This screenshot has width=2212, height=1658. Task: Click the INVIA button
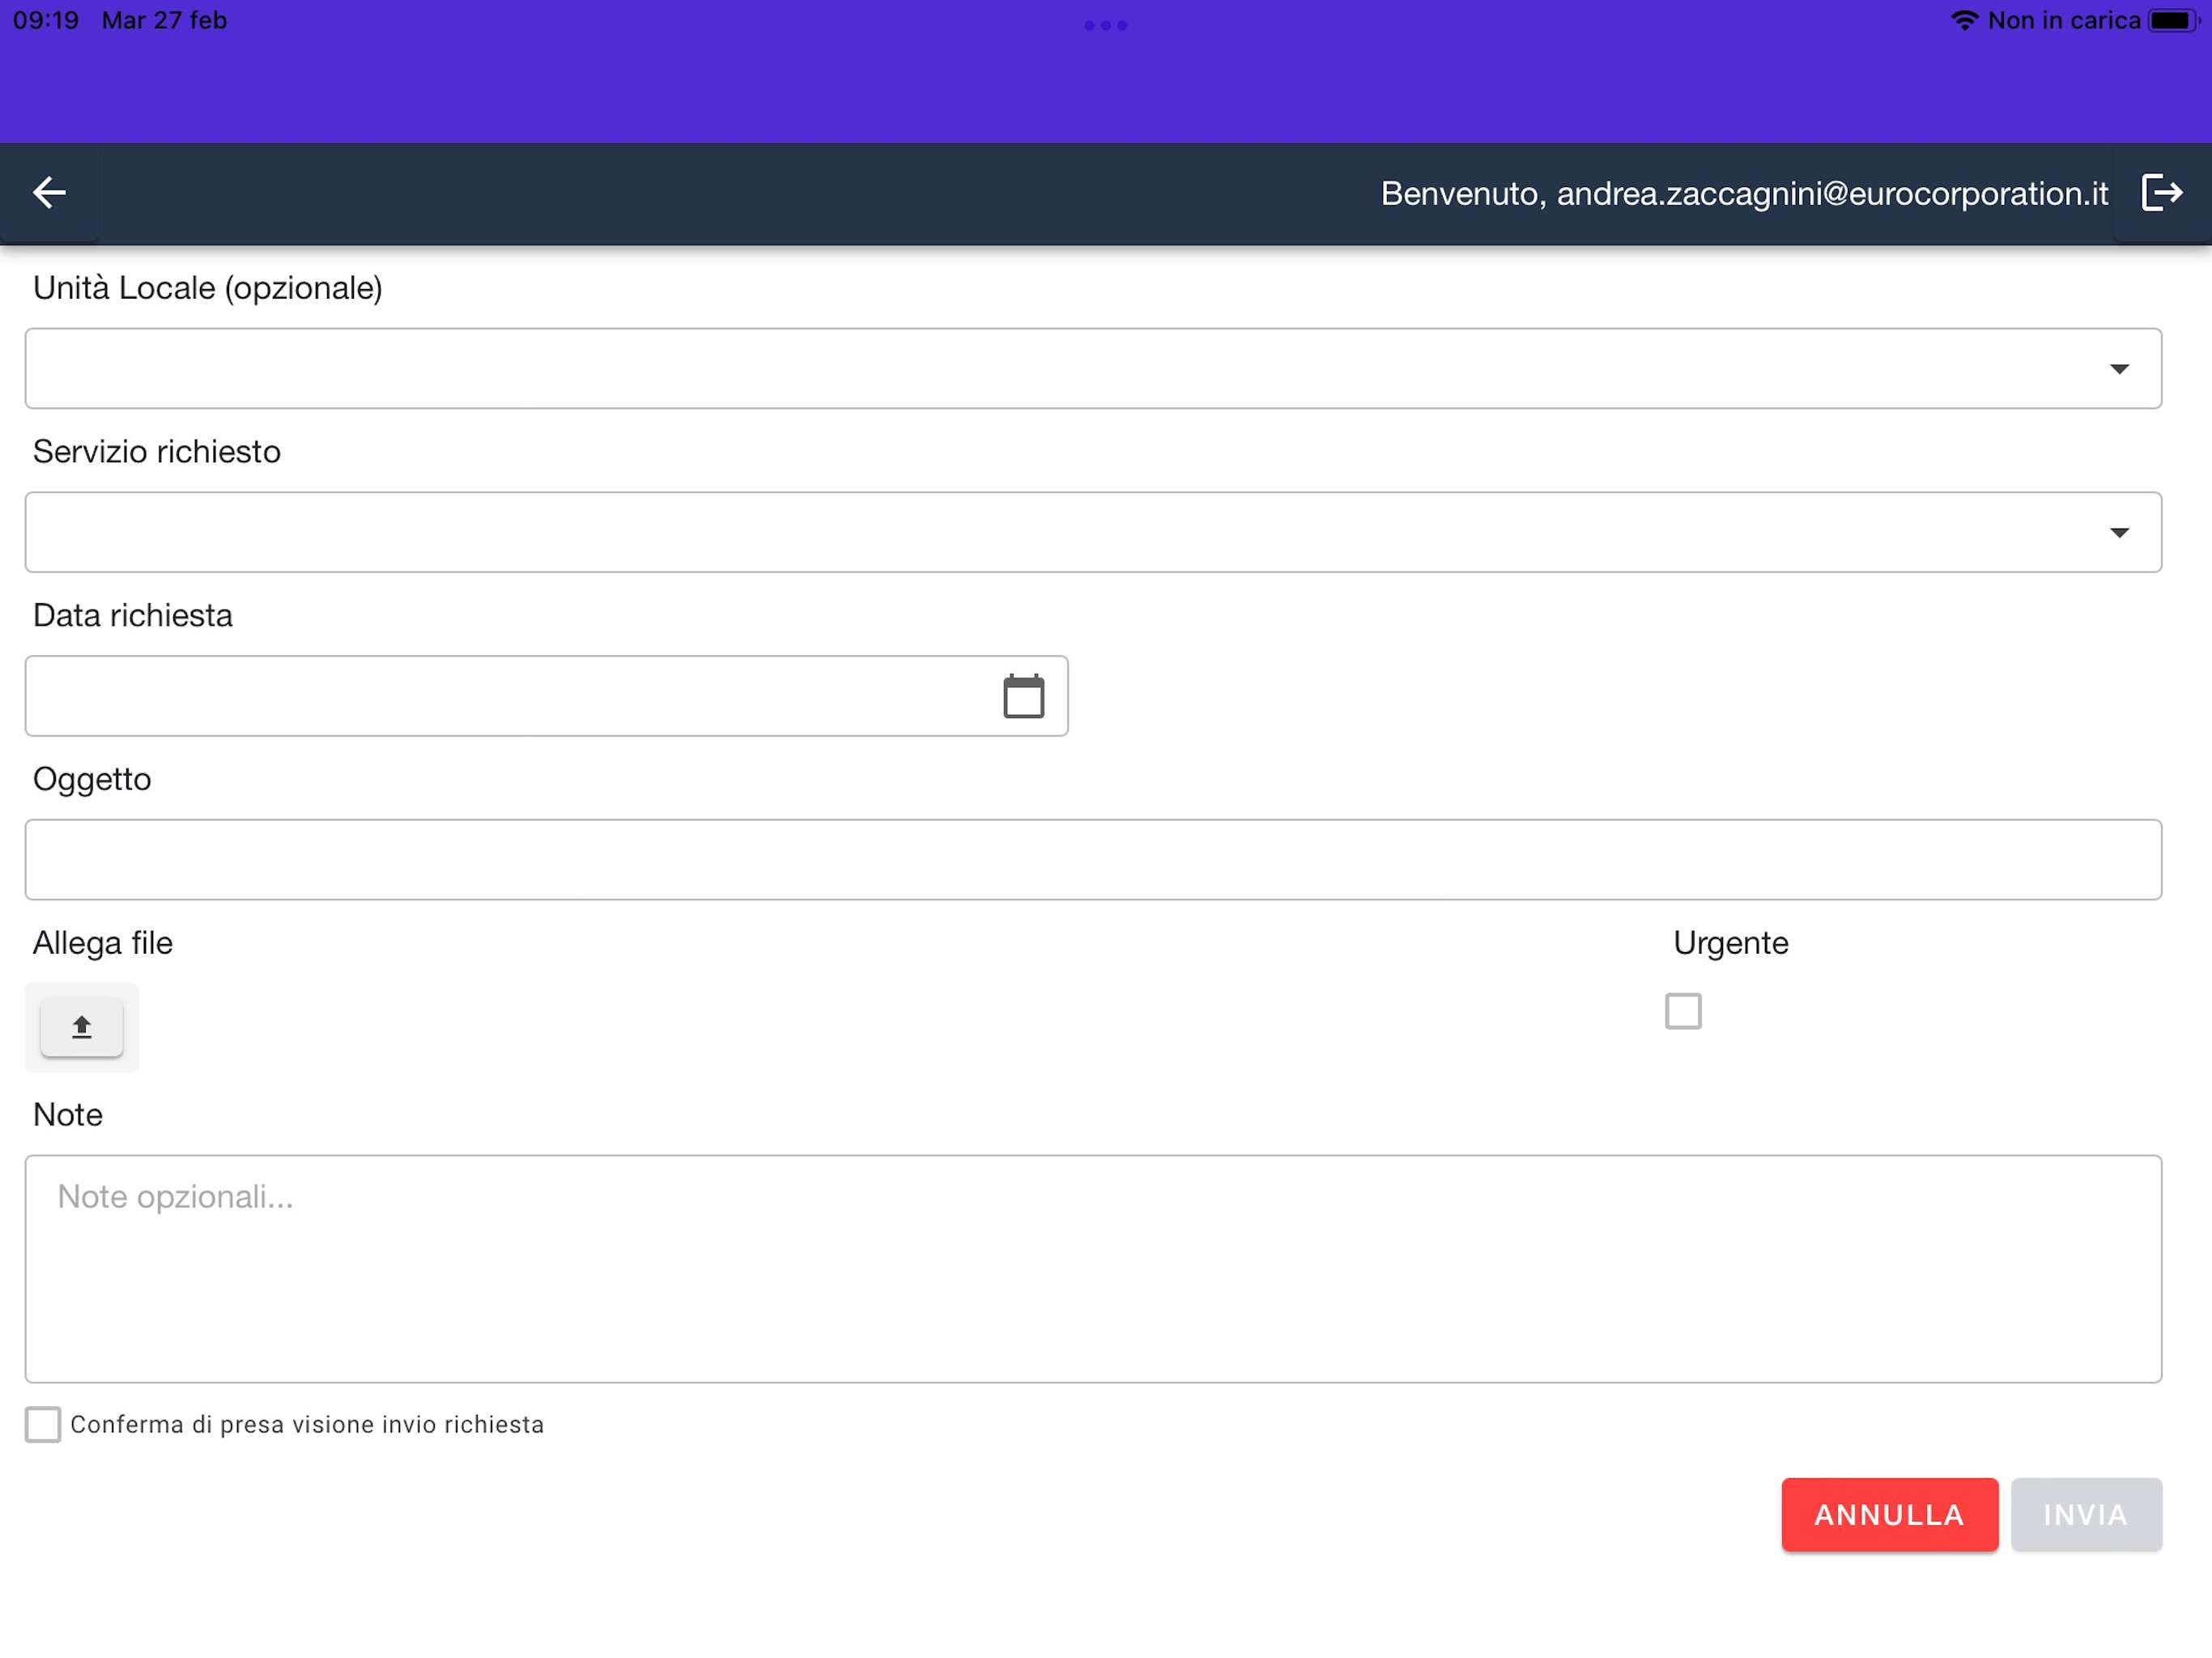click(2087, 1515)
